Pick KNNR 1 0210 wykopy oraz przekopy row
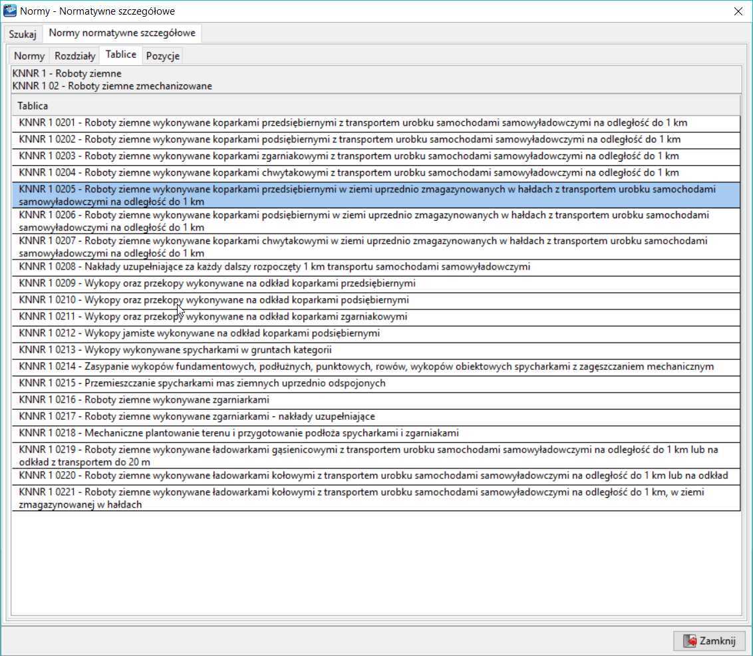The width and height of the screenshot is (753, 656). click(214, 300)
